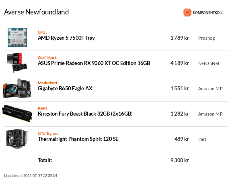Open Amazon MP store for the motherboard
The image size is (232, 181).
210,89
